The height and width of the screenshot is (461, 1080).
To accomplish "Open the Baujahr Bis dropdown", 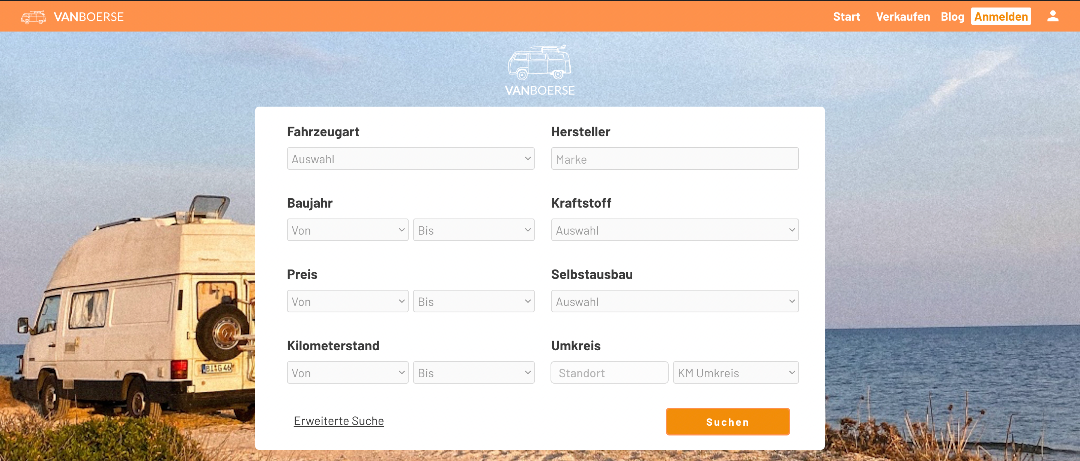I will coord(473,230).
